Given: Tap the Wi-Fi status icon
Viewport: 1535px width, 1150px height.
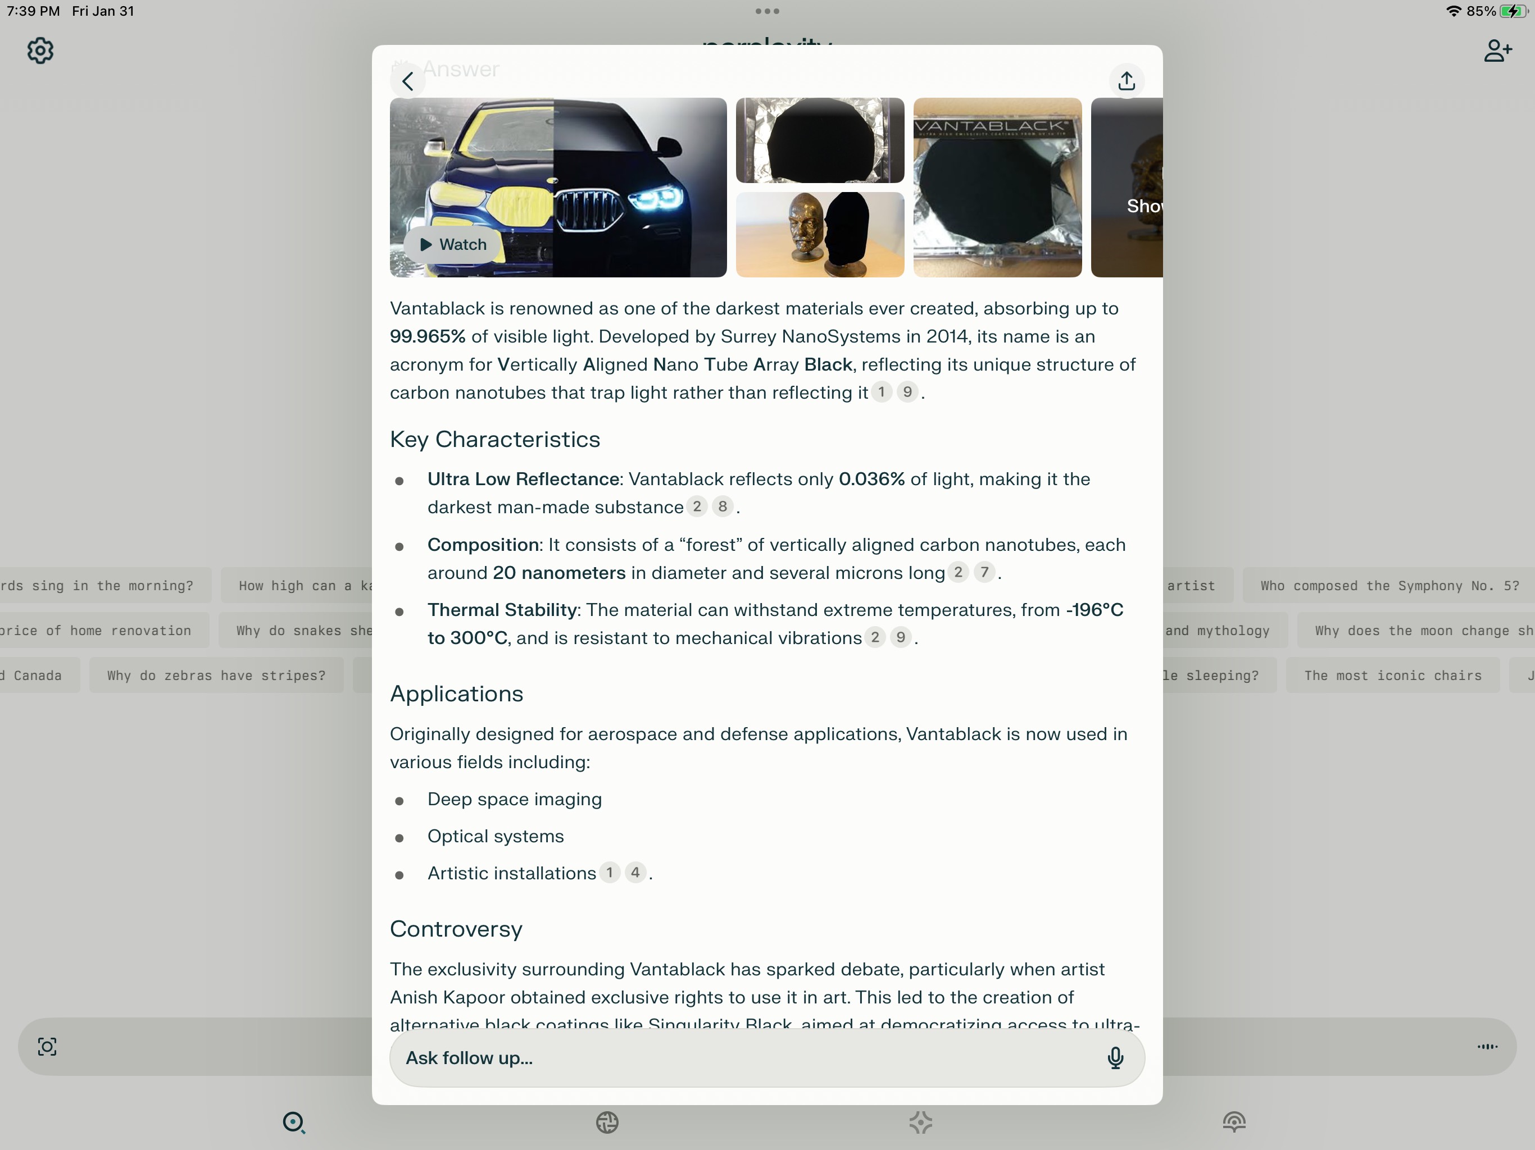Looking at the screenshot, I should pos(1453,11).
